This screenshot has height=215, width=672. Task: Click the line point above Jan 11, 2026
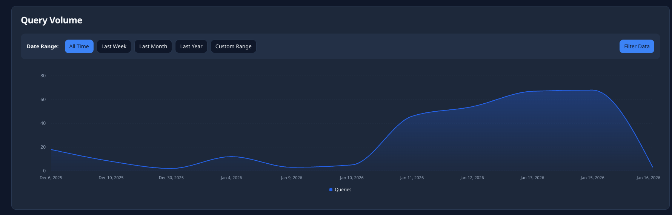pyautogui.click(x=412, y=116)
